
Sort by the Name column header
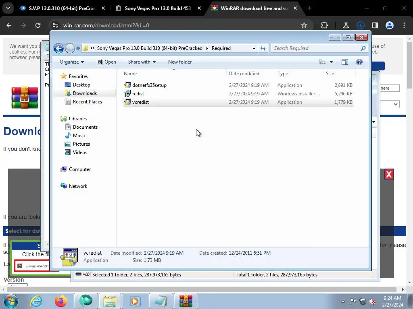[x=130, y=74]
